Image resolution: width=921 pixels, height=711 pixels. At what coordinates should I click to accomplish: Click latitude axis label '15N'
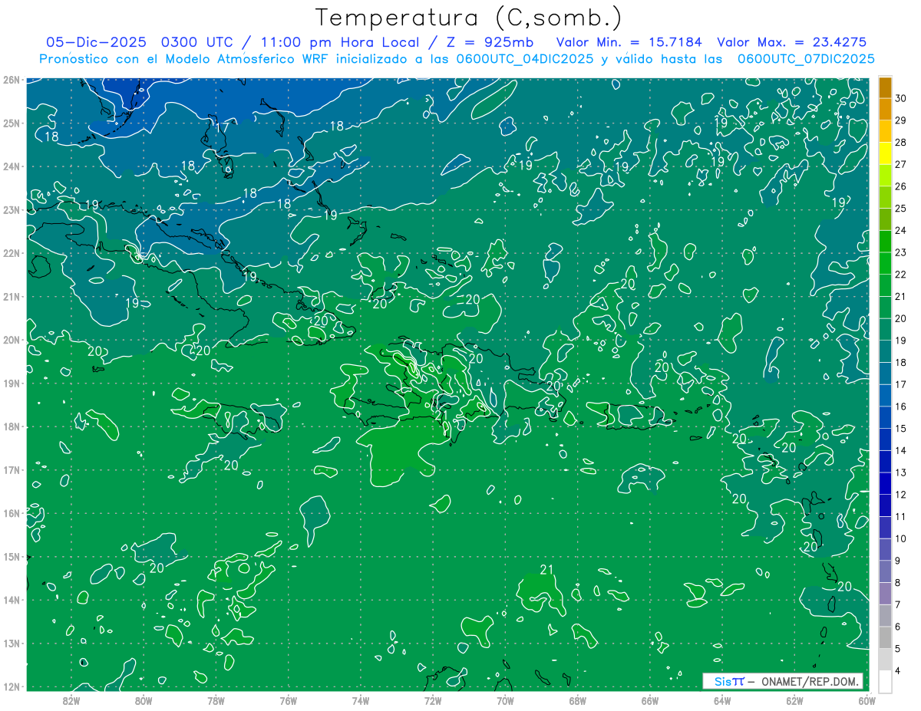[x=11, y=556]
